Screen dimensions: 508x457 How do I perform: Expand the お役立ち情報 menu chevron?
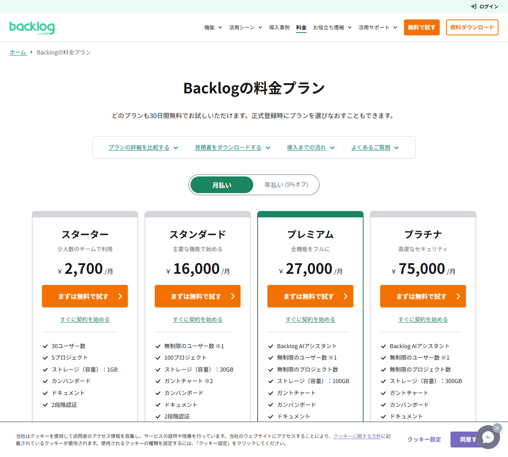350,27
